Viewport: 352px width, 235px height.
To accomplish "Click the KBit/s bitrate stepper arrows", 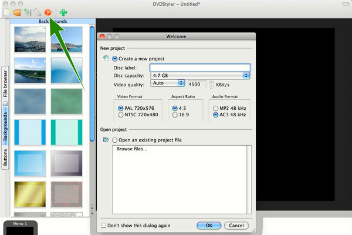I will pos(211,85).
